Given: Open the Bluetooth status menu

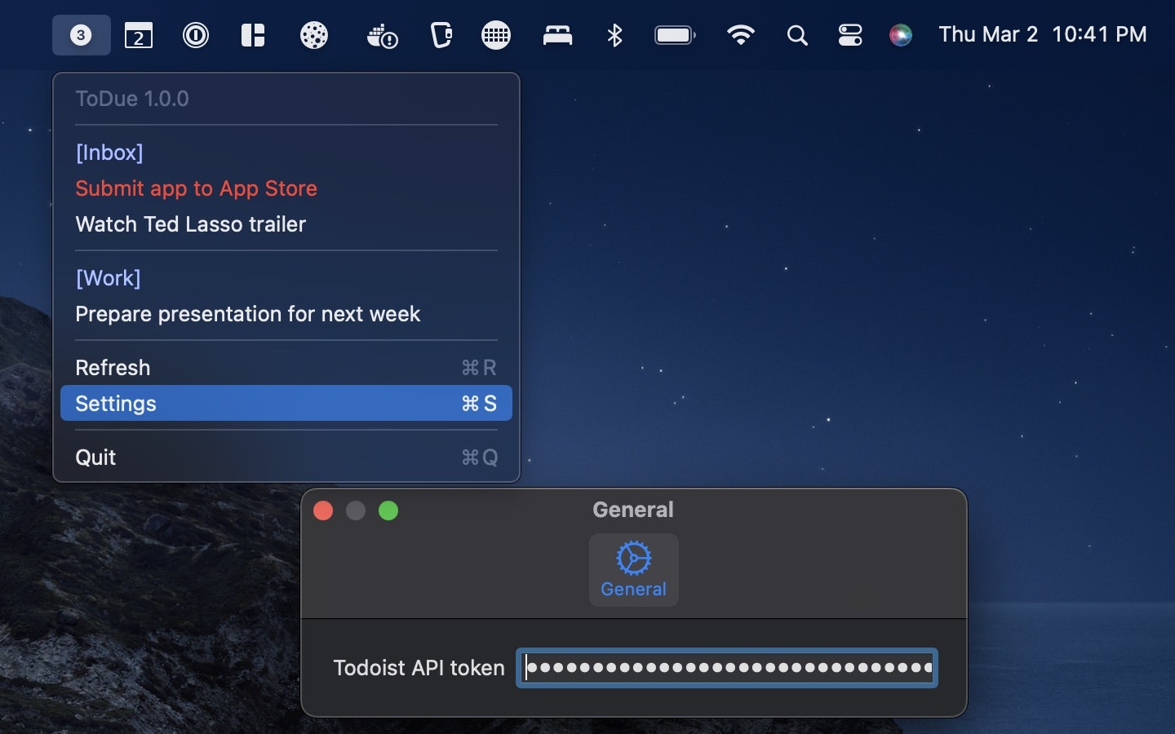Looking at the screenshot, I should tap(615, 35).
